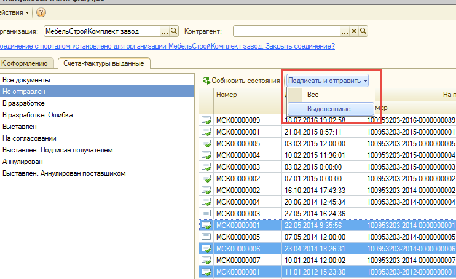Click the green refresh arrows icon
This screenshot has height=279, width=456.
tap(206, 81)
